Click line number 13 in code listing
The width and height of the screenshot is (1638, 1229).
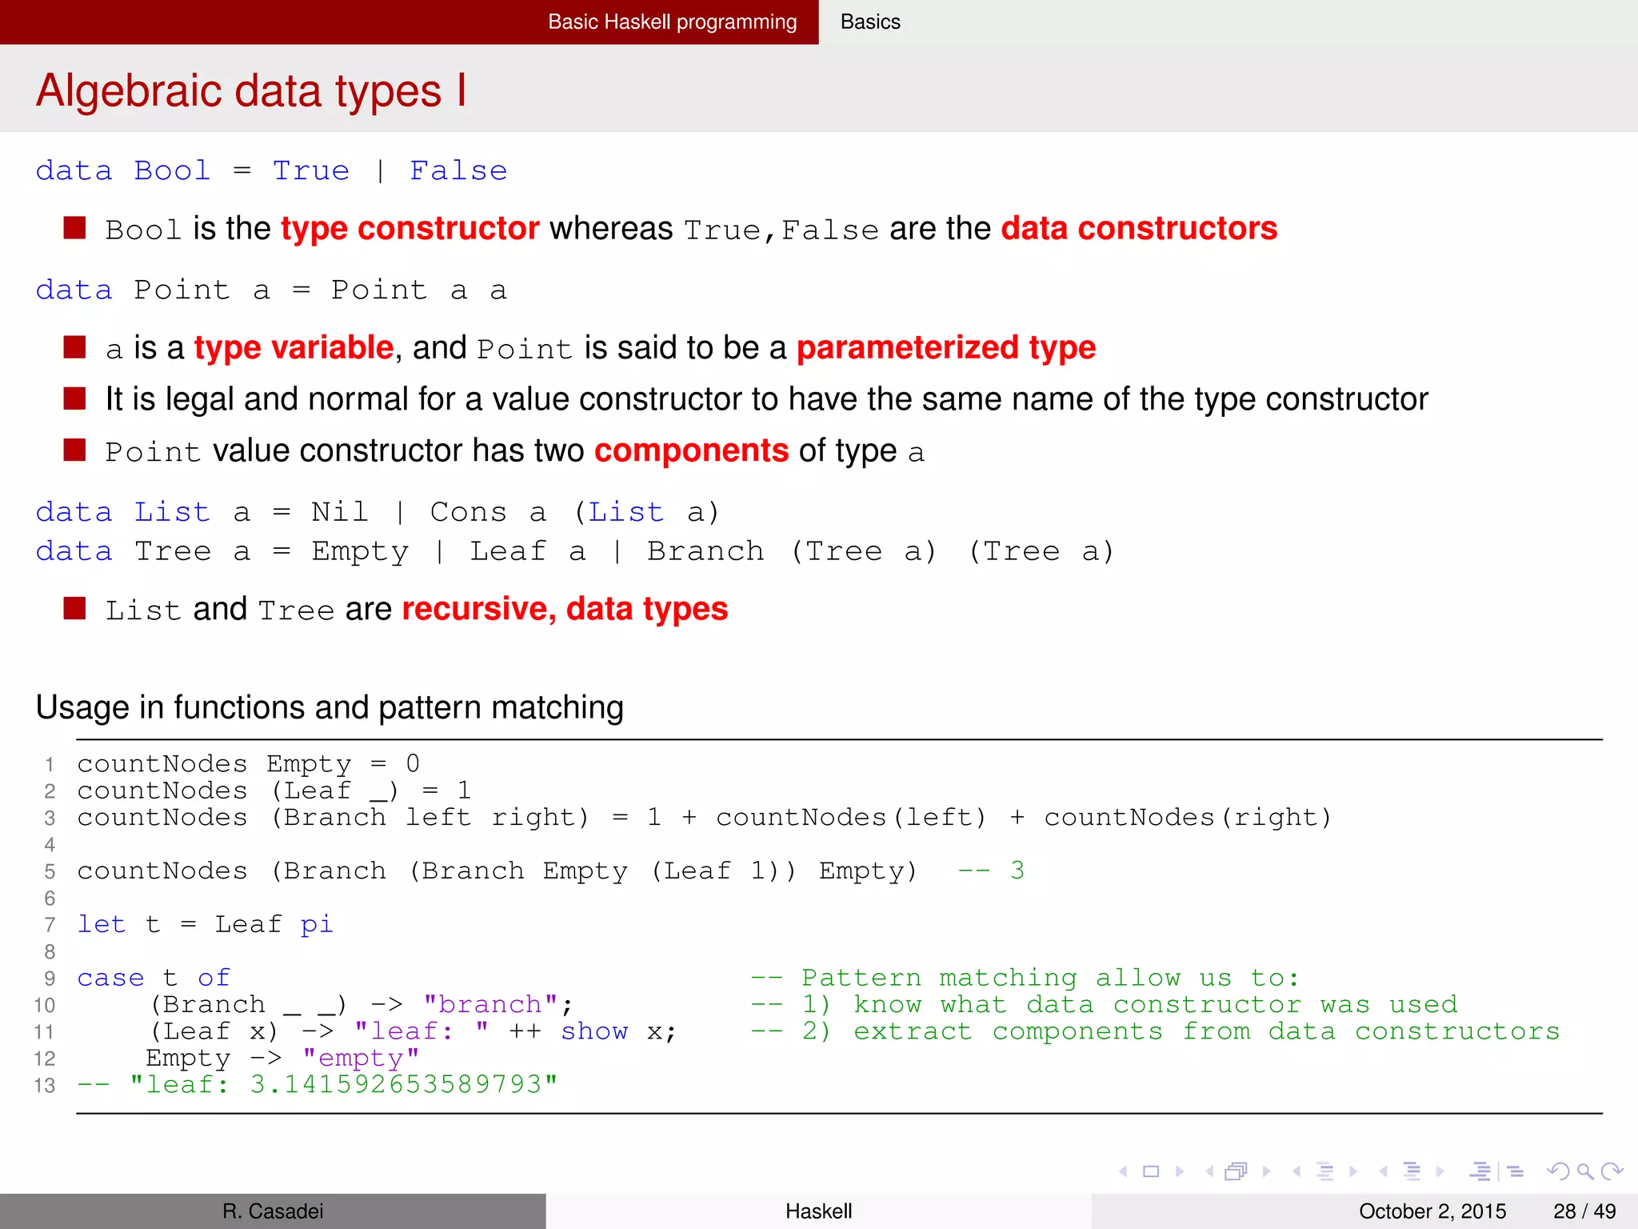(x=45, y=1086)
